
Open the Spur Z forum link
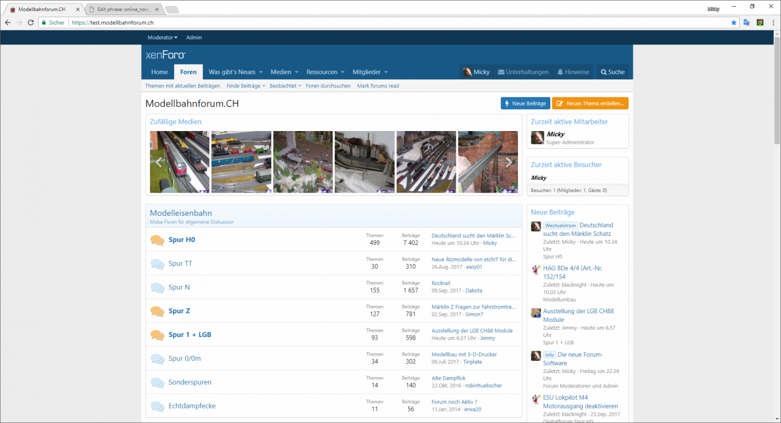point(179,311)
